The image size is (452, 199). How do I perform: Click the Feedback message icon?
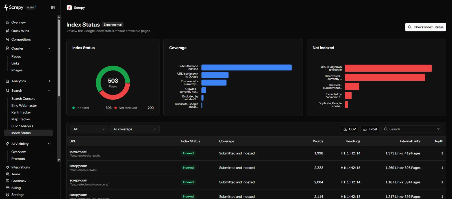8,181
